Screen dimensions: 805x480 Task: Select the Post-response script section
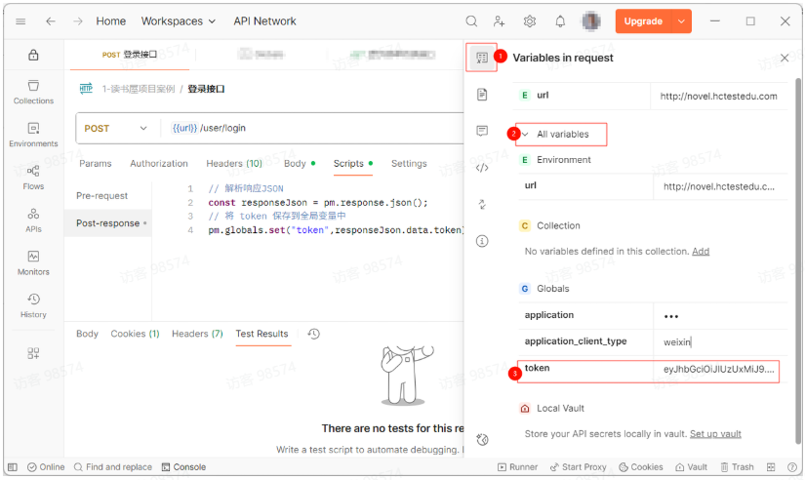pos(107,222)
